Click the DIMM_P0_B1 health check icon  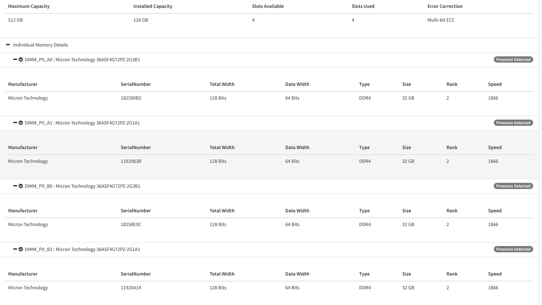21,249
